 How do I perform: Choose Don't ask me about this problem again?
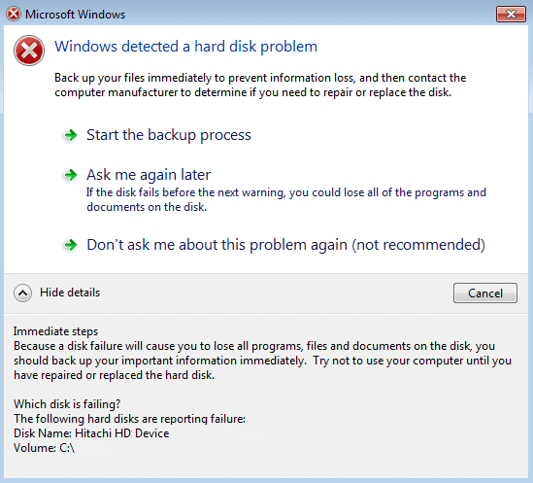point(285,245)
